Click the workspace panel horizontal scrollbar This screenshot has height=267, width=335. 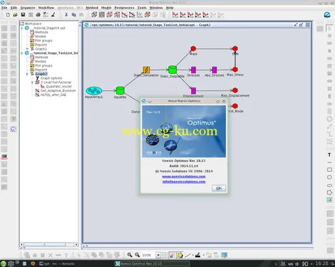coord(44,245)
